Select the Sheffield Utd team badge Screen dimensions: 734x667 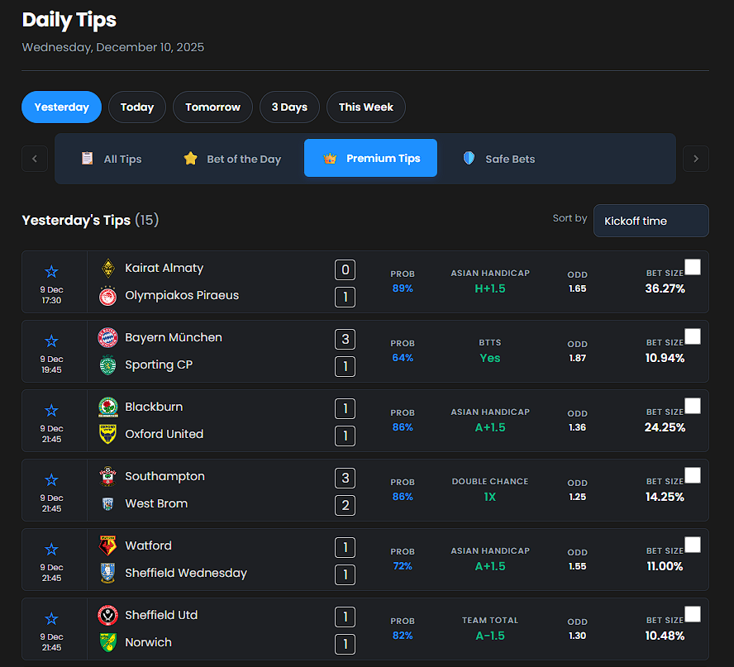(107, 615)
